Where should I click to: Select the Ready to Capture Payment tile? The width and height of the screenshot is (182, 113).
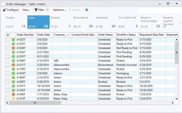[170, 22]
